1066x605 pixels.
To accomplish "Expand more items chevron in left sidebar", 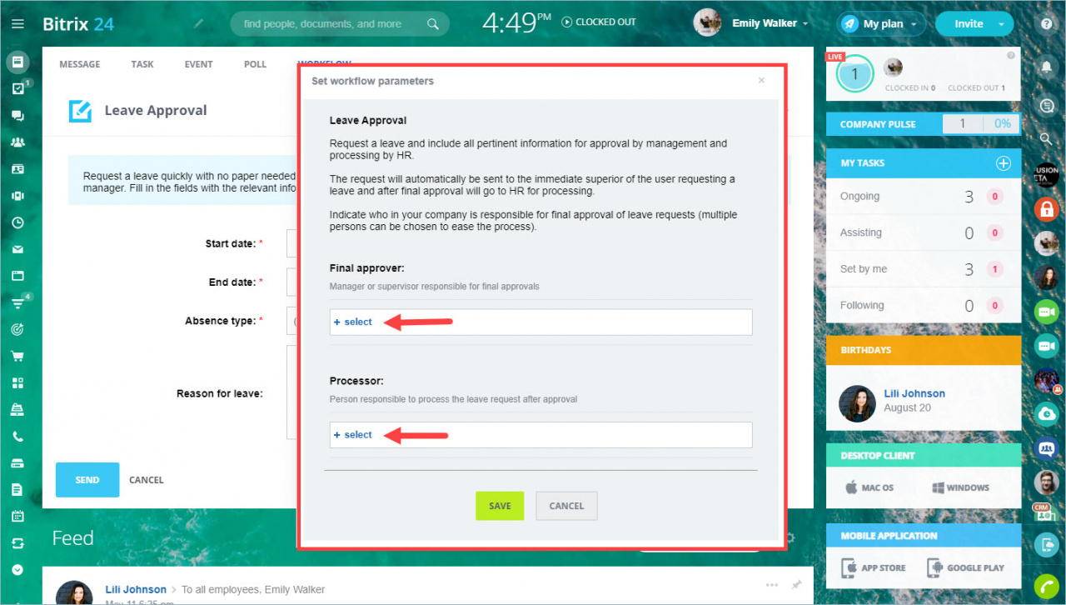I will [17, 570].
